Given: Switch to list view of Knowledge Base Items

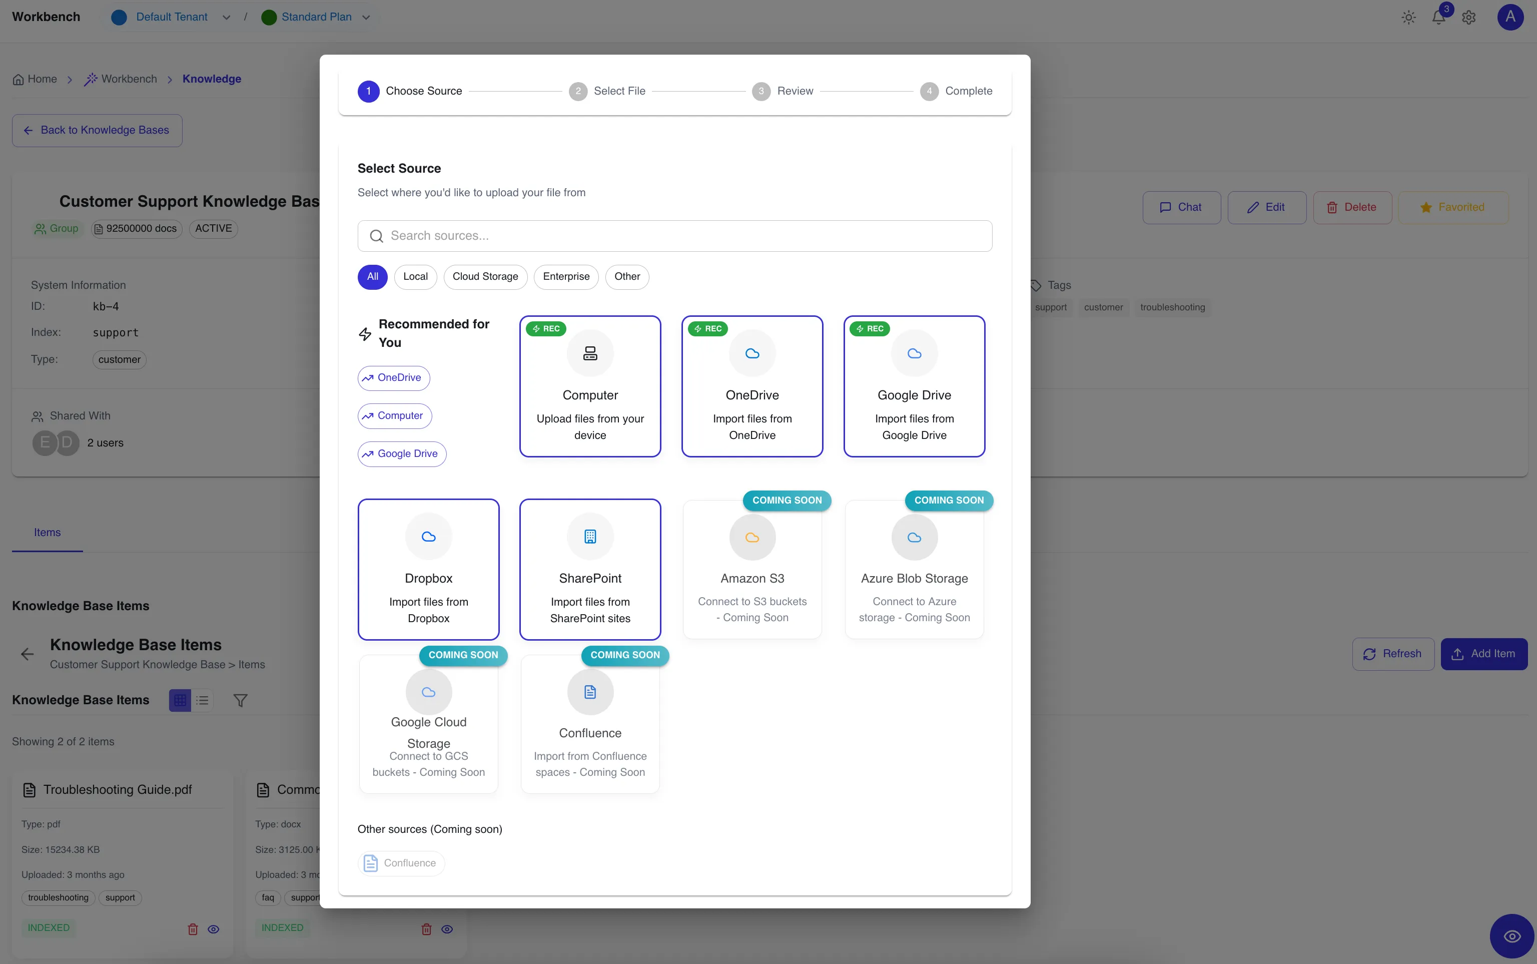Looking at the screenshot, I should [203, 701].
